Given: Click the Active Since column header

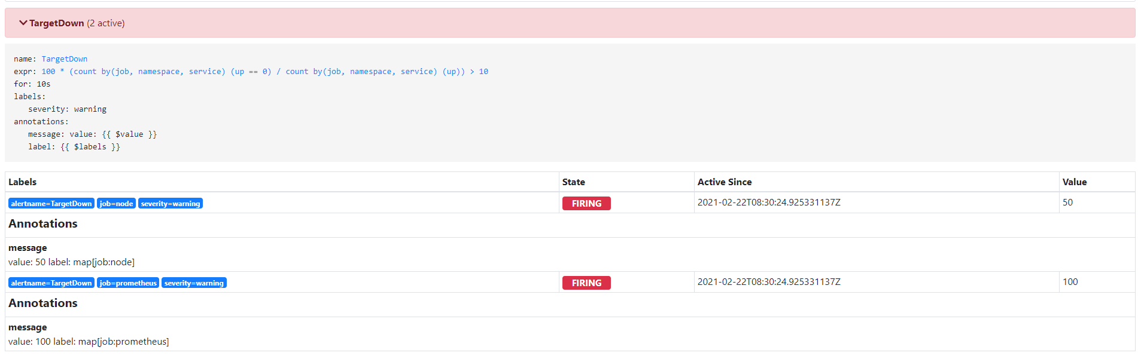Looking at the screenshot, I should (x=724, y=182).
